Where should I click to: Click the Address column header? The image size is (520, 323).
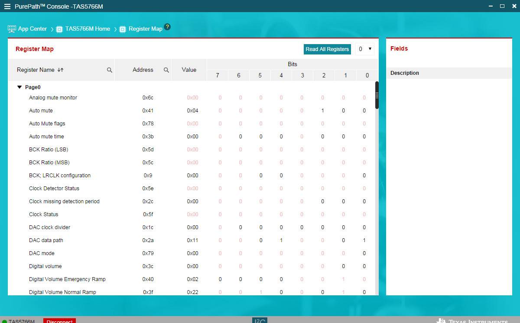click(x=143, y=70)
